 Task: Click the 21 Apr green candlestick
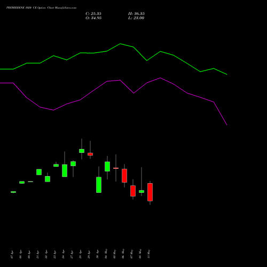tap(39, 172)
